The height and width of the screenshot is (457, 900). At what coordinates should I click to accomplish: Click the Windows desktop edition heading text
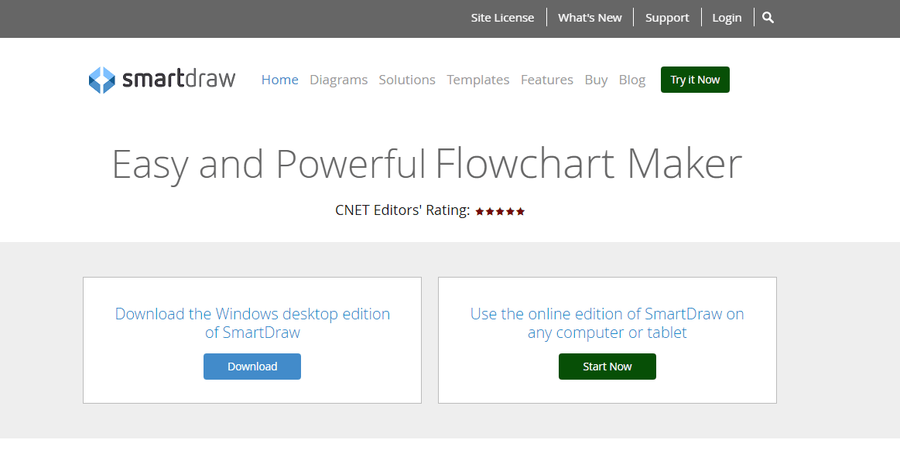coord(252,323)
